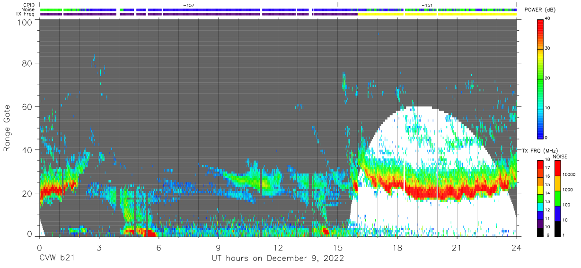Click the NOISE legend title

560,156
